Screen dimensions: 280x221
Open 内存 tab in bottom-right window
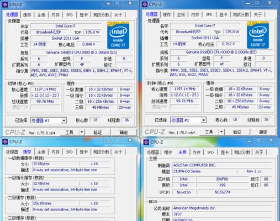pyautogui.click(x=197, y=152)
